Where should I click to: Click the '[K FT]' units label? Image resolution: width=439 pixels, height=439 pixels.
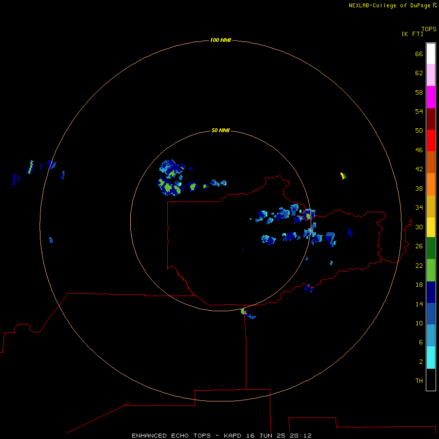[412, 34]
